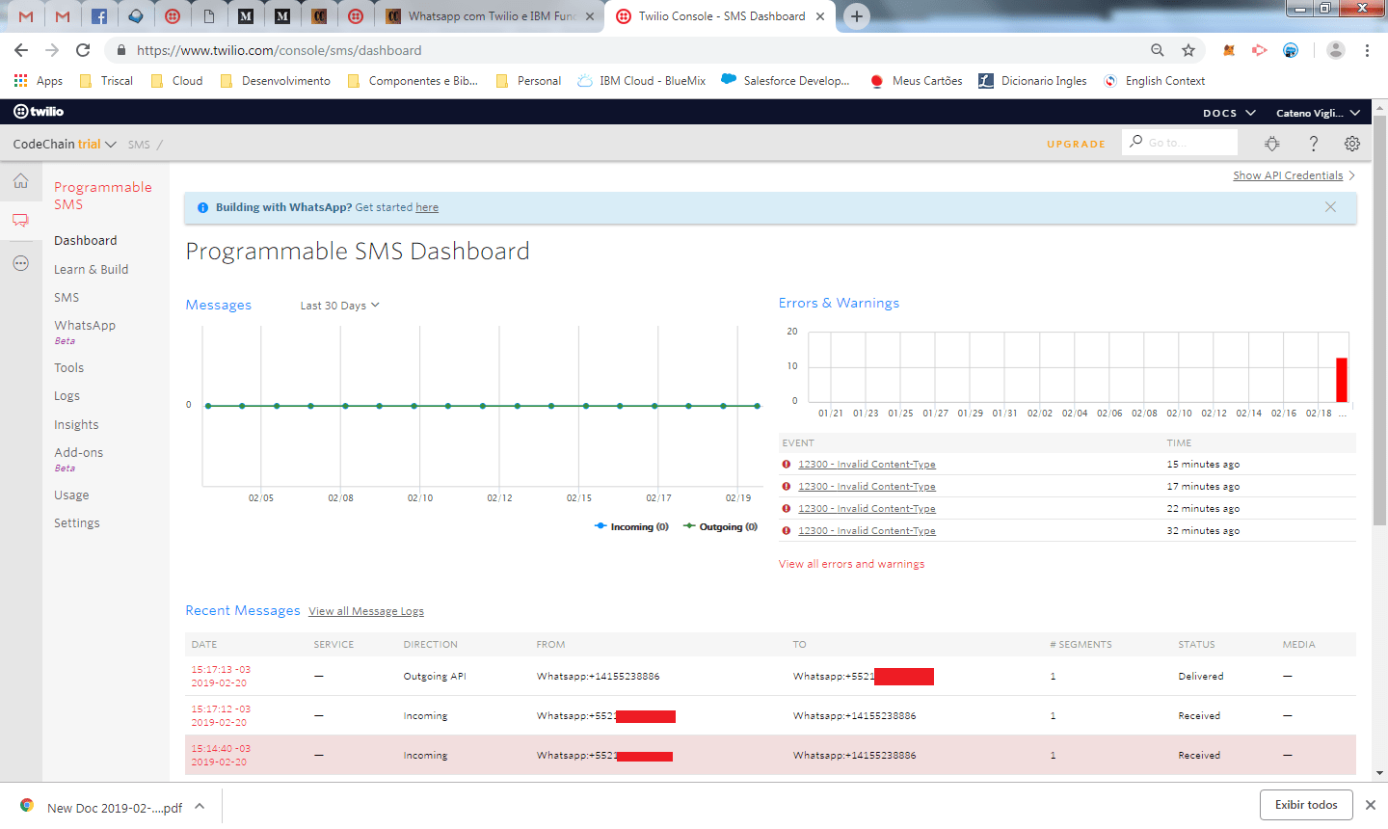
Task: Open the Messages chart heading link
Action: coord(218,305)
